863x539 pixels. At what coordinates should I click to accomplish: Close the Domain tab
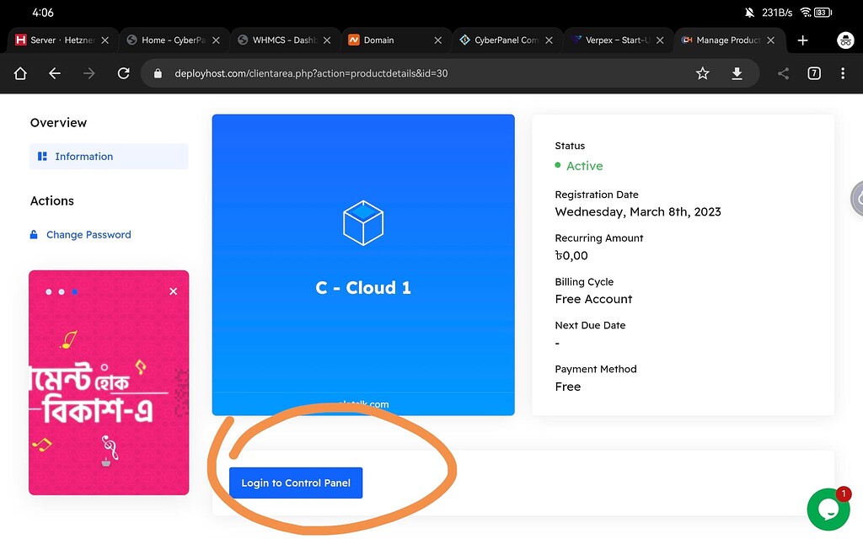pyautogui.click(x=437, y=40)
